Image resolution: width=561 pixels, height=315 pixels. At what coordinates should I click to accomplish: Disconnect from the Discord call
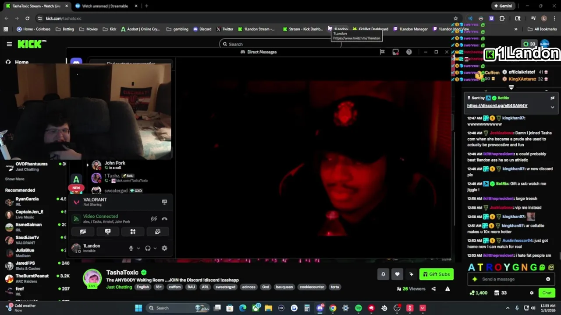(x=164, y=219)
